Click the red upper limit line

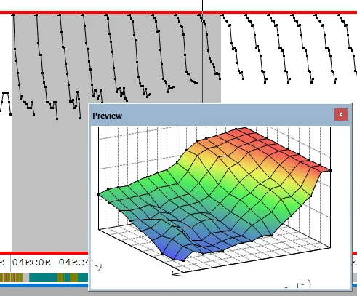pos(178,12)
